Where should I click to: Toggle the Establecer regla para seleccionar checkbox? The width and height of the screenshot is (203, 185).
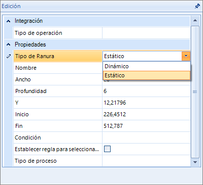[x=107, y=149]
